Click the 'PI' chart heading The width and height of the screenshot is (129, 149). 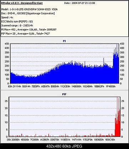click(x=64, y=41)
